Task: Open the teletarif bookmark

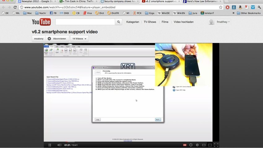Action: coord(207,13)
